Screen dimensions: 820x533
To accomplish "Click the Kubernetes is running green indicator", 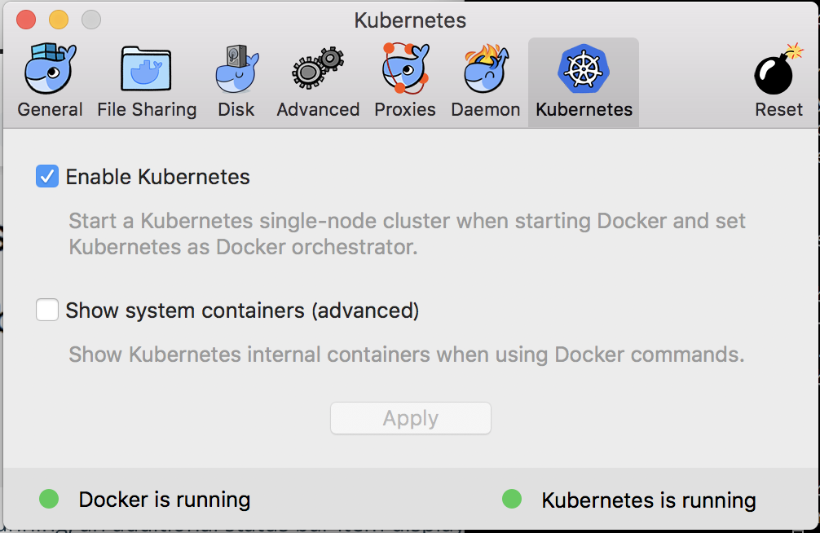I will [x=512, y=499].
